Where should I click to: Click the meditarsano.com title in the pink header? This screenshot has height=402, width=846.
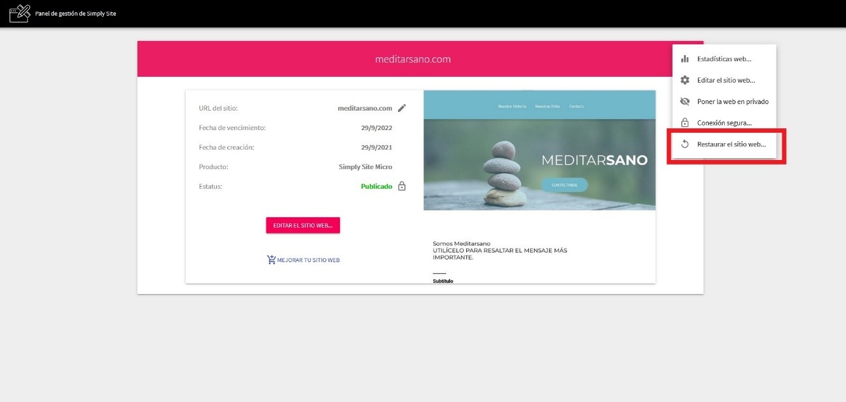click(413, 59)
